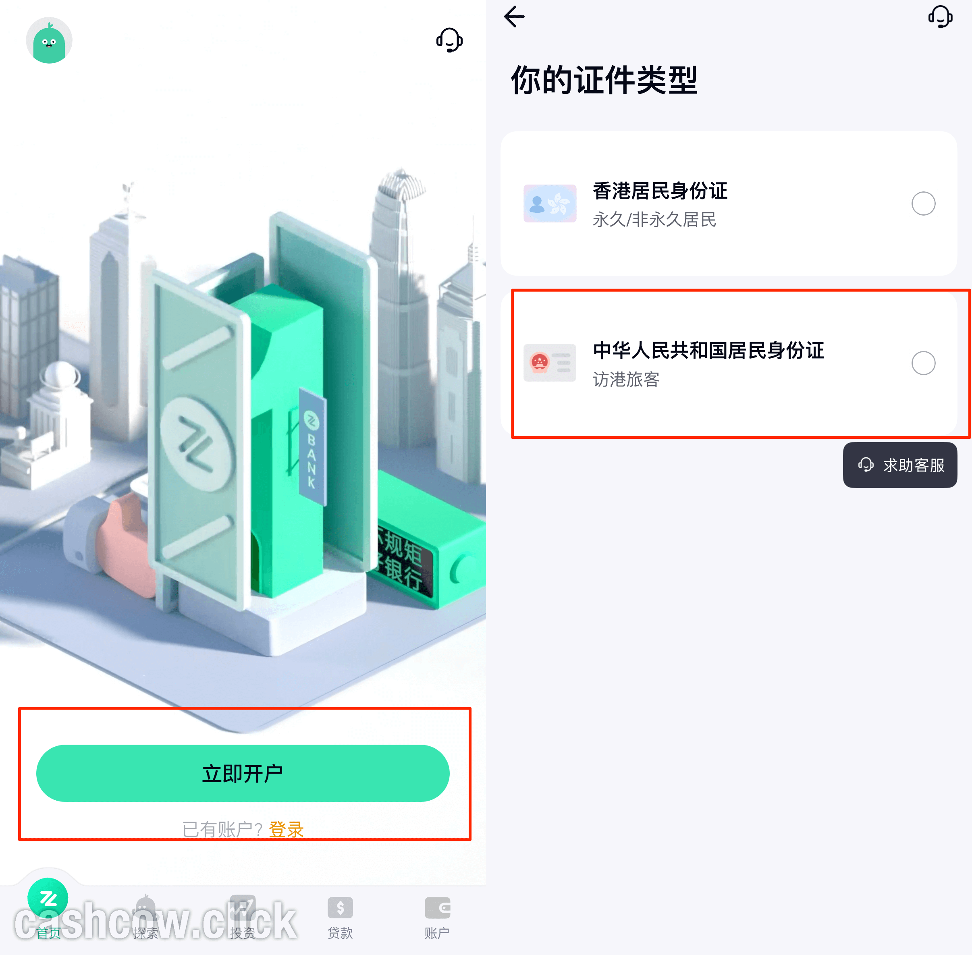The image size is (972, 955).
Task: Open customer service headset on home screen
Action: point(449,40)
